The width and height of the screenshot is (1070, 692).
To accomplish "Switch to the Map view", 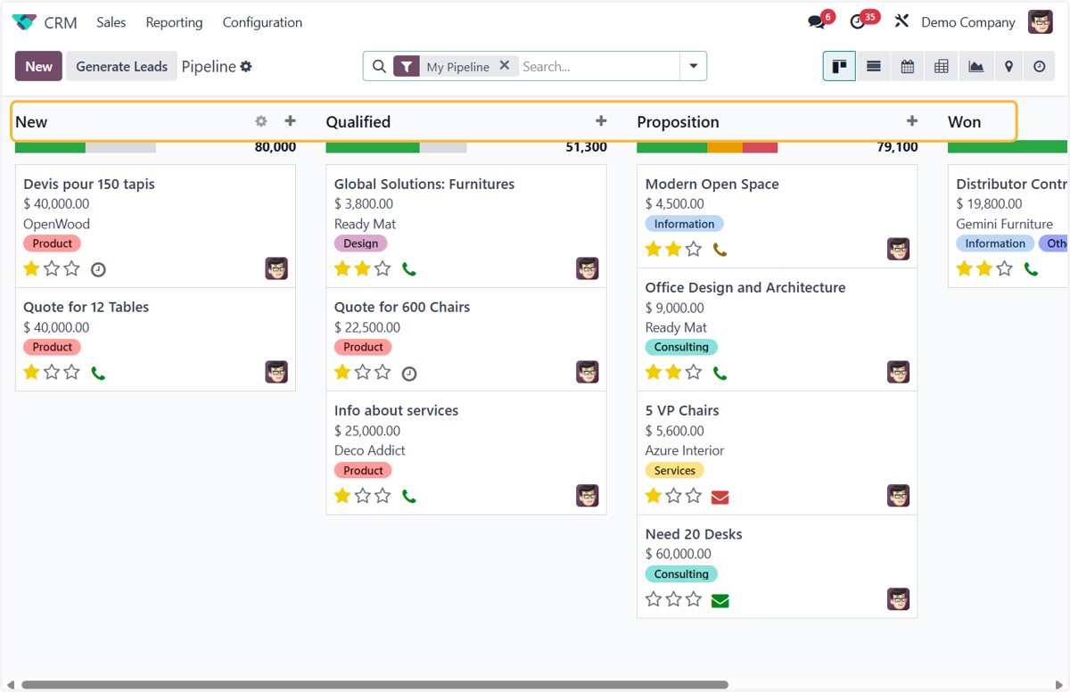I will (1008, 66).
